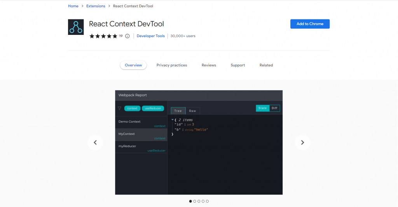This screenshot has height=207, width=398.
Task: Toggle the context filter chip
Action: 132,108
